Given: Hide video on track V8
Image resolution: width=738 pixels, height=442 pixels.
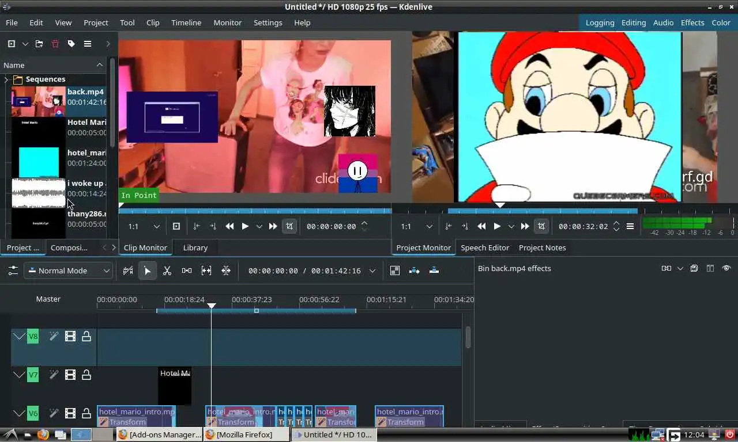Looking at the screenshot, I should (x=70, y=336).
